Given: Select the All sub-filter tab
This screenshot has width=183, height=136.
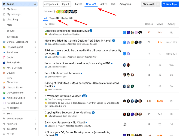Looking at the screenshot, I should (45, 18).
